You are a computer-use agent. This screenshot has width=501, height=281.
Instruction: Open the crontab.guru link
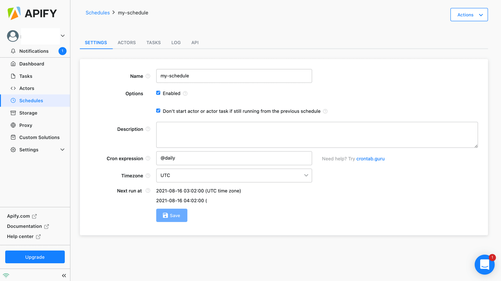pos(370,159)
